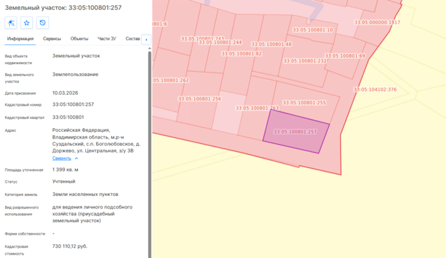
Task: Open the Состав tab
Action: point(133,39)
